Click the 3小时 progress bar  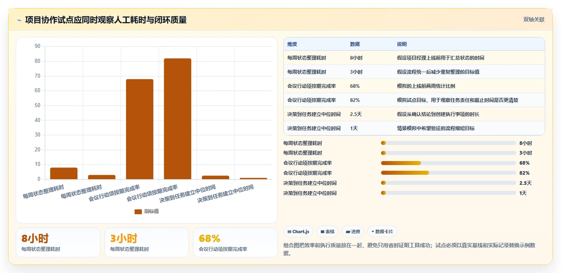[x=448, y=153]
